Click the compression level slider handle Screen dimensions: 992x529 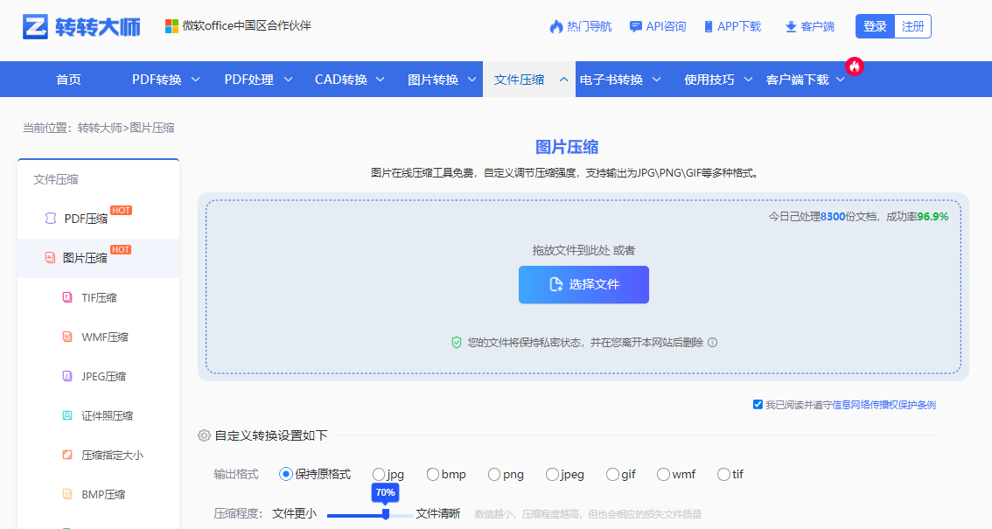(385, 514)
